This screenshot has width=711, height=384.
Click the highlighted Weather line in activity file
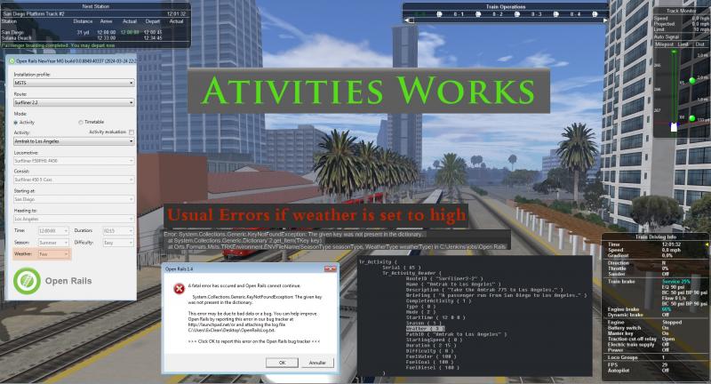(425, 329)
